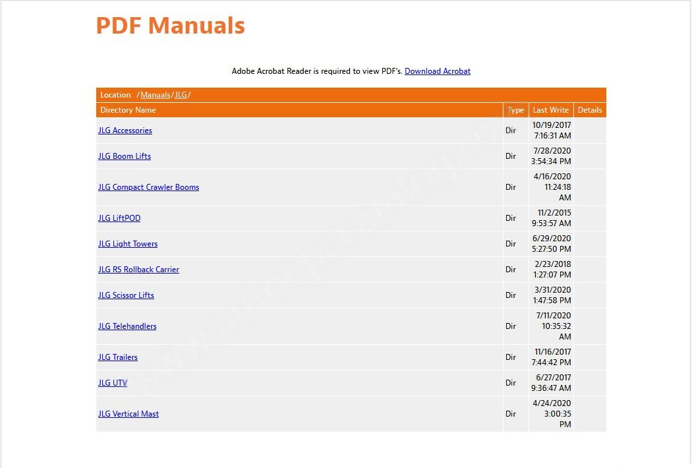The width and height of the screenshot is (692, 468).
Task: Navigate to JLG RS Rollback Carrier
Action: pyautogui.click(x=138, y=270)
